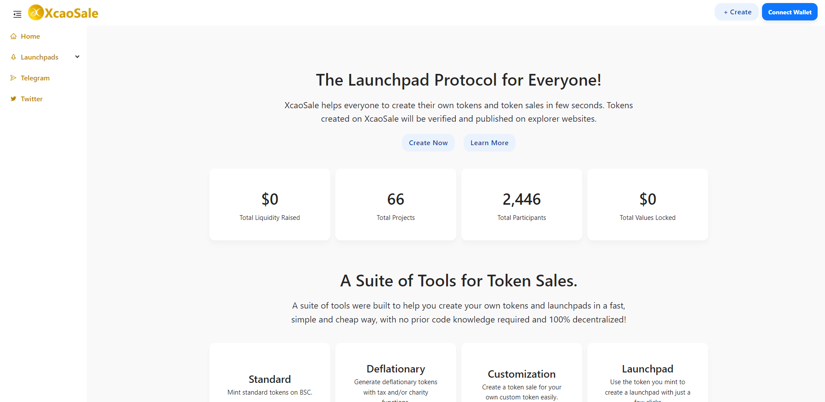
Task: Click the Connect Wallet button
Action: (x=790, y=12)
